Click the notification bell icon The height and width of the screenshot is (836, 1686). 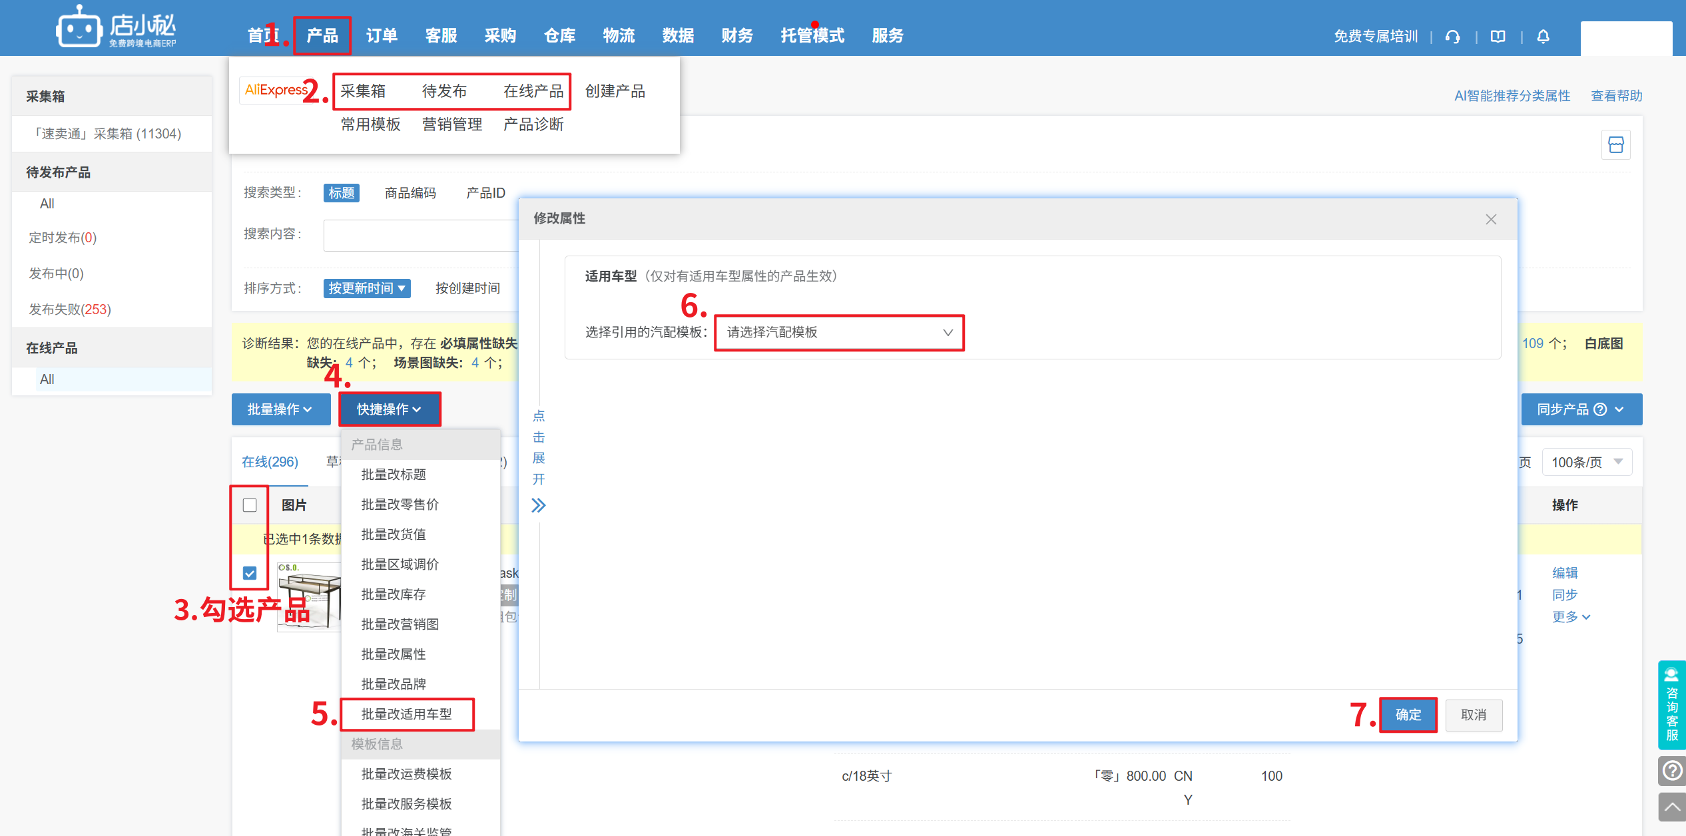(x=1543, y=37)
